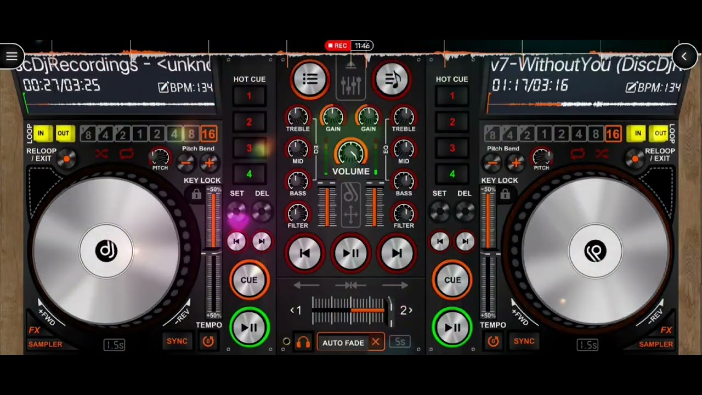
Task: Click left deck pitch bend plus
Action: [x=208, y=162]
